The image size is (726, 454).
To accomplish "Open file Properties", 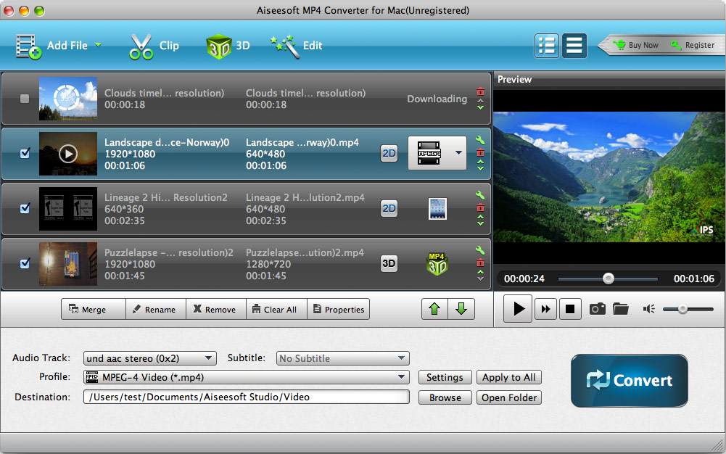I will pos(339,309).
